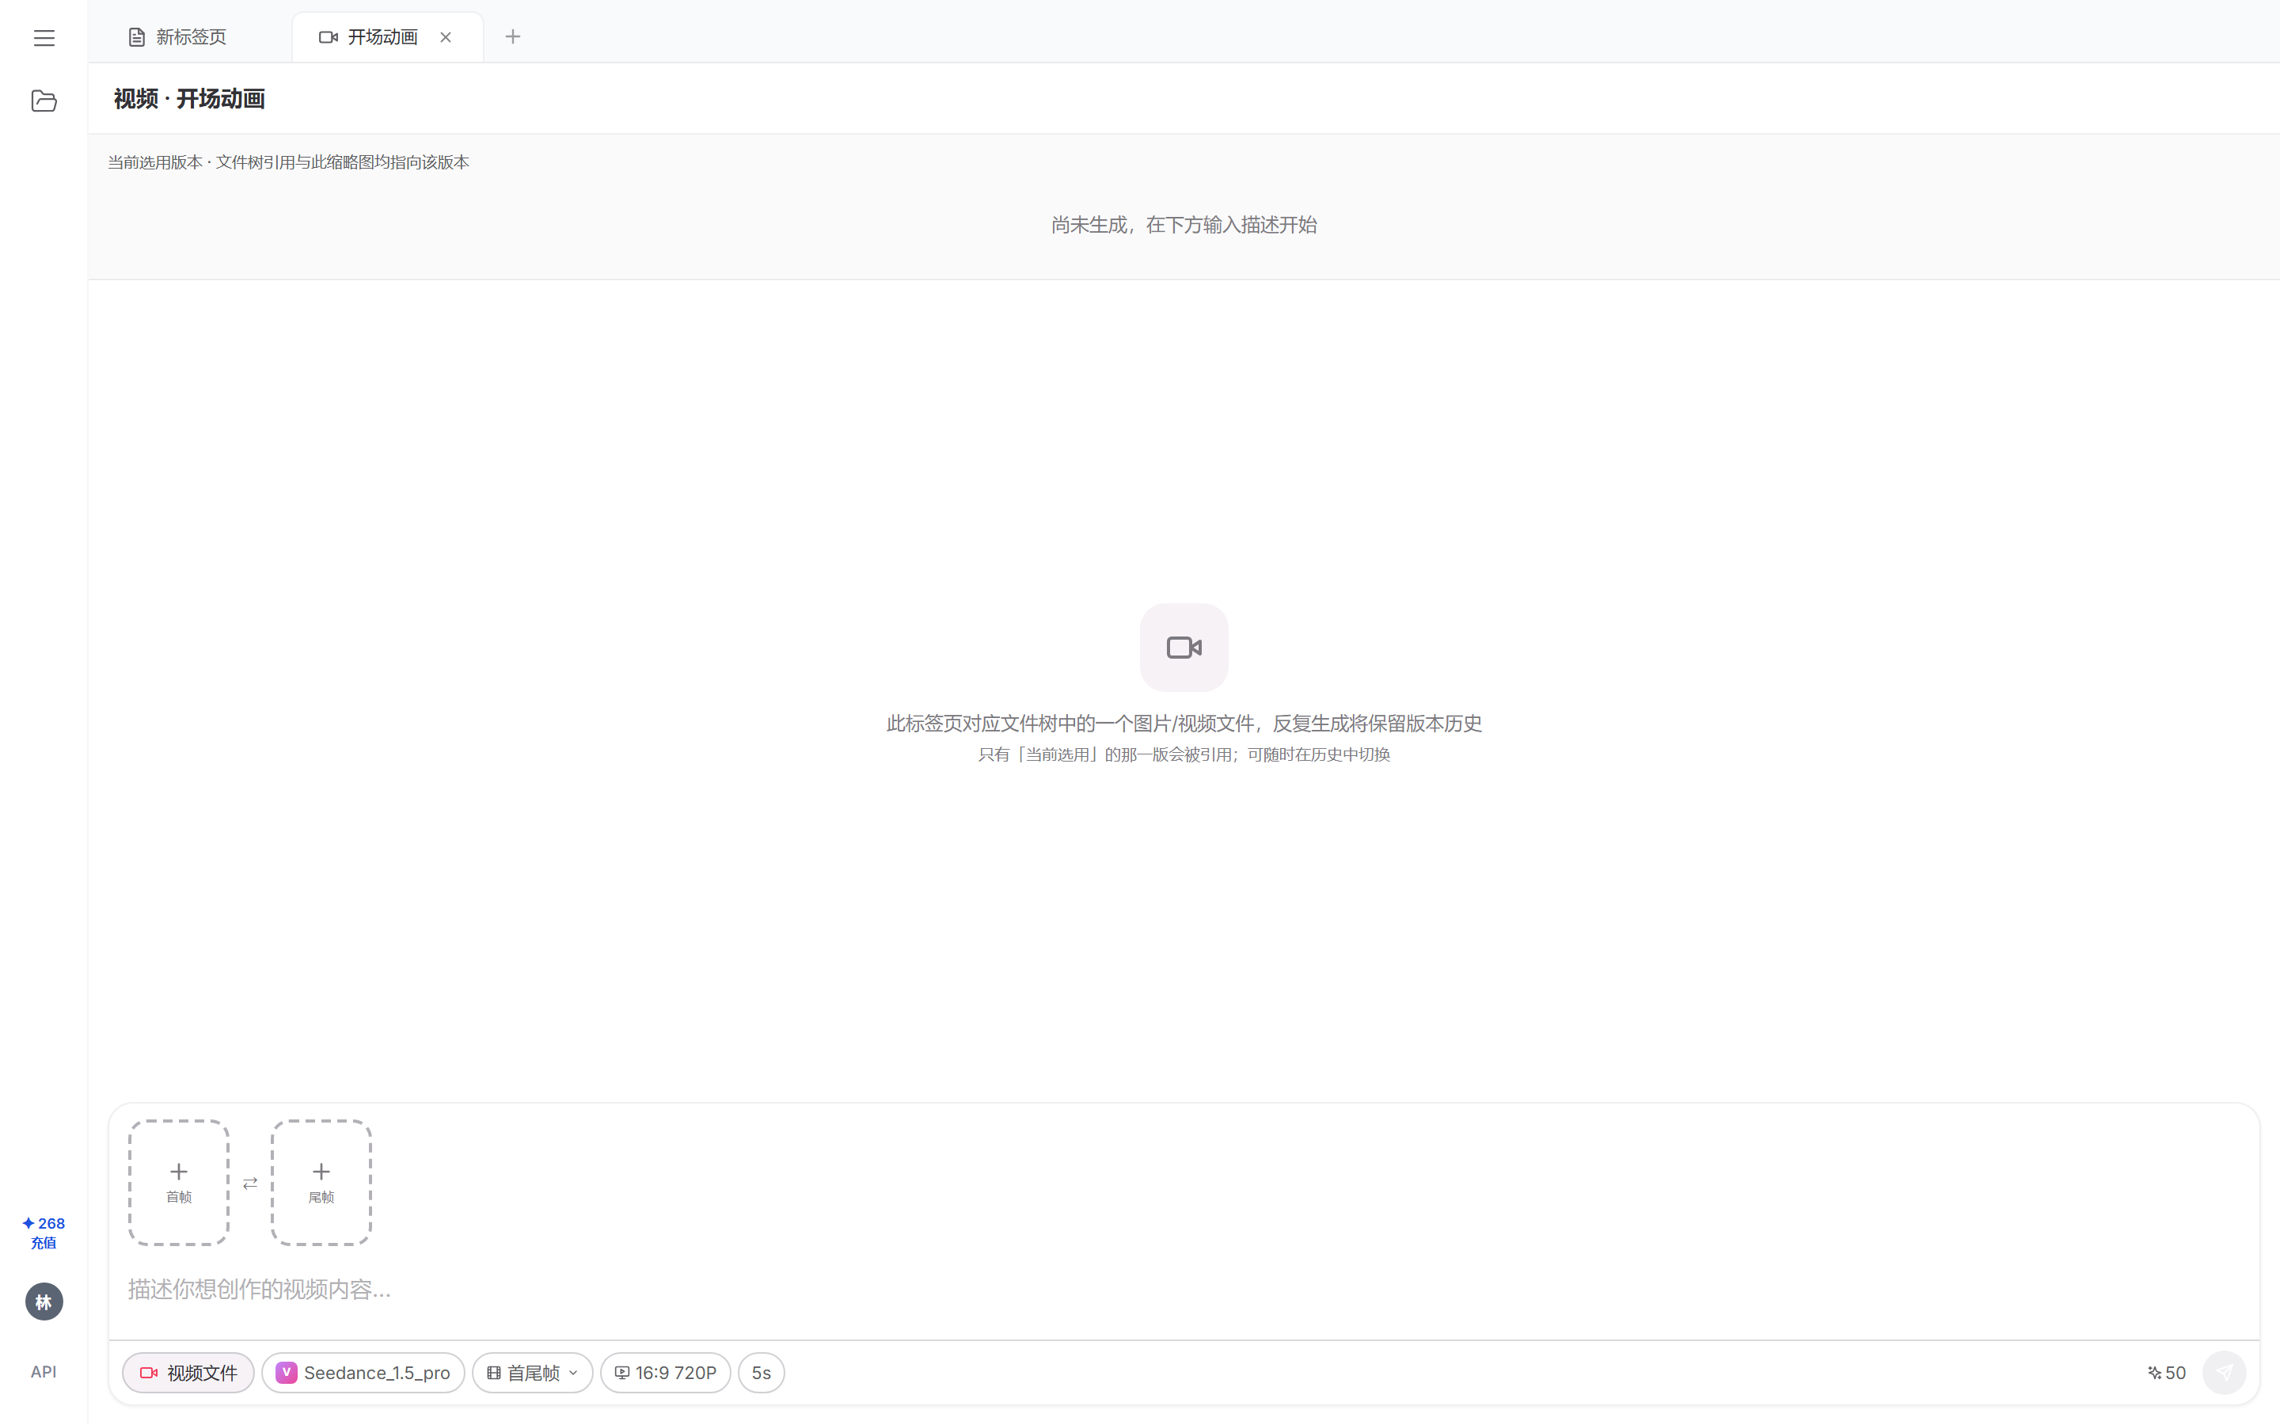Switch to the 新标签页 tab
The width and height of the screenshot is (2280, 1425).
(179, 36)
